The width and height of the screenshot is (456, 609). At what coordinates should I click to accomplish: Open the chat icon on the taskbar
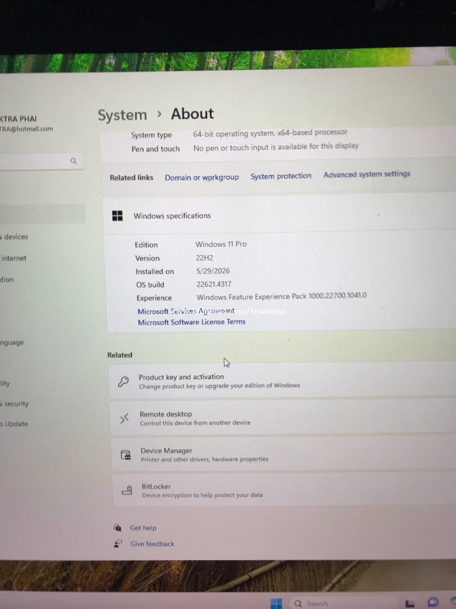coord(433,602)
